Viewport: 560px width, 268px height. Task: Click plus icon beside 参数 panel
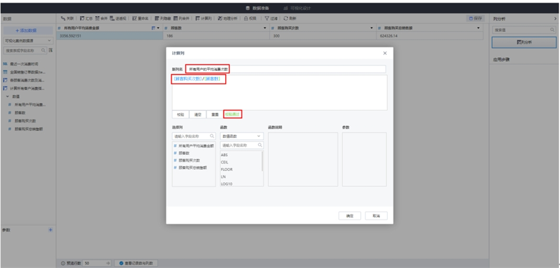50,229
